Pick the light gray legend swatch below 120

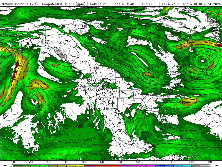tap(205, 166)
